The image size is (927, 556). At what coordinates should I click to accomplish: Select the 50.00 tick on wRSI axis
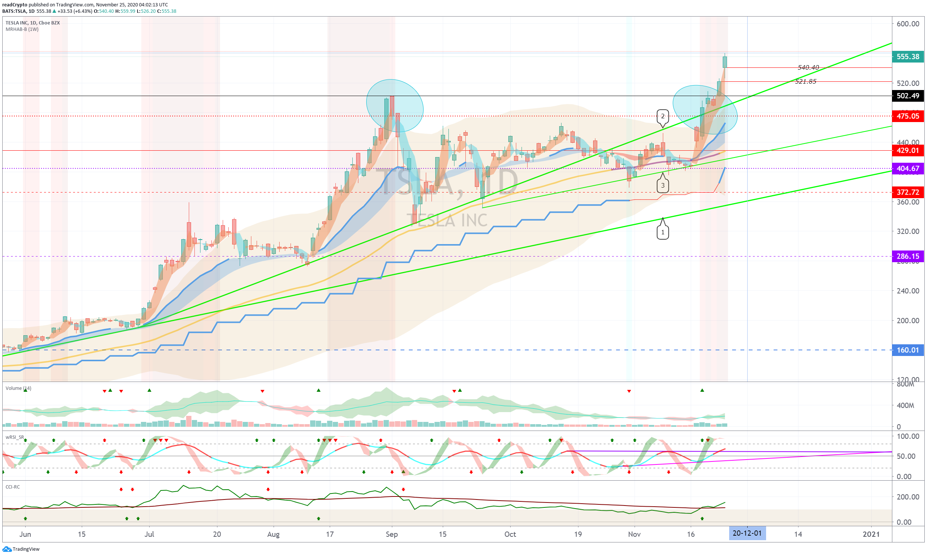point(906,456)
